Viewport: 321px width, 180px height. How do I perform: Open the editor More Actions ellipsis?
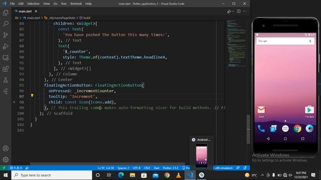(x=245, y=11)
